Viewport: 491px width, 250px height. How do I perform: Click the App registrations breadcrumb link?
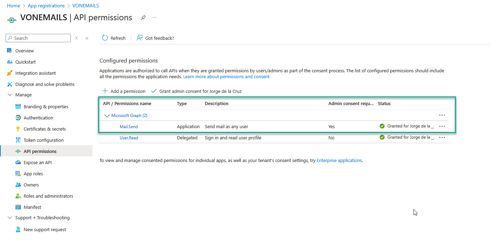(46, 6)
